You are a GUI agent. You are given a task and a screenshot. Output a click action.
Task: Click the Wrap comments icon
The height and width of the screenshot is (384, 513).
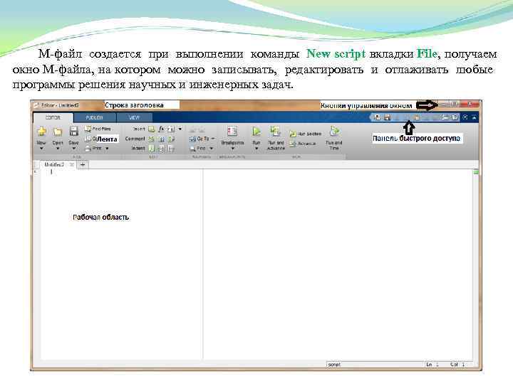click(x=171, y=139)
